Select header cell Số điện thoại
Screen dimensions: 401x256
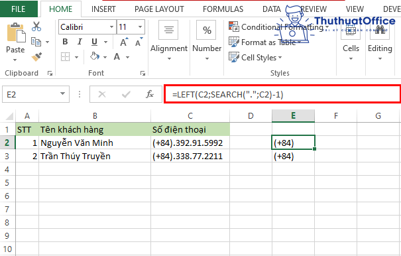click(190, 129)
